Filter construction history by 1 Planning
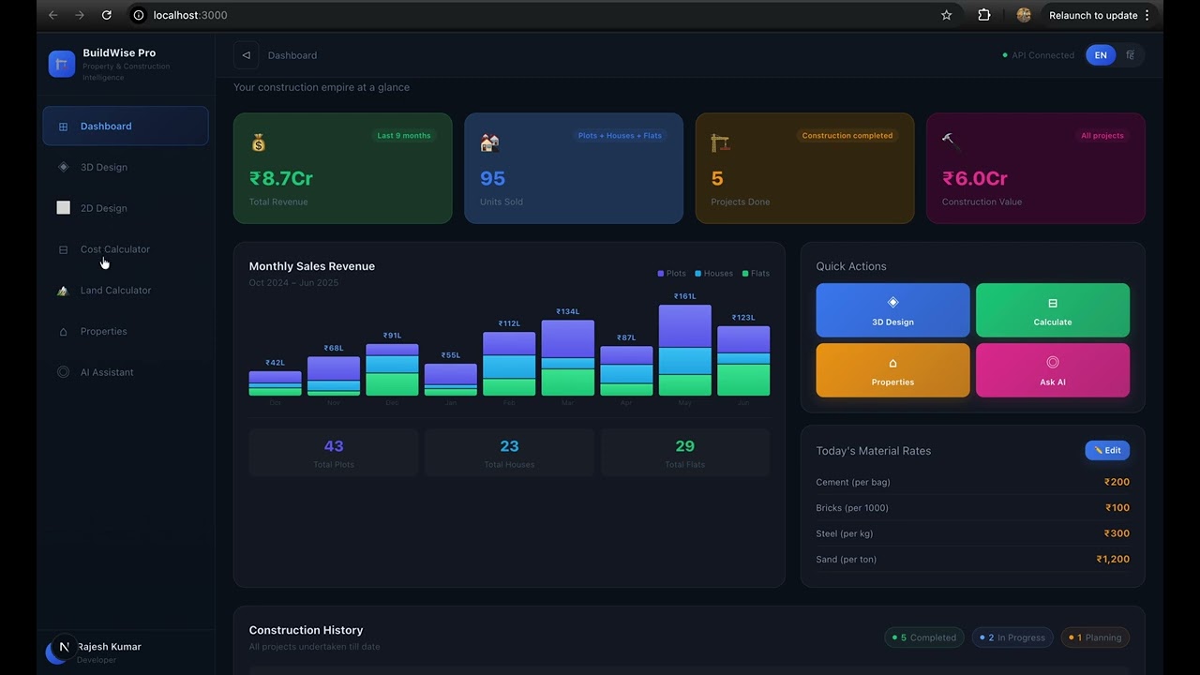This screenshot has height=675, width=1200. (x=1095, y=637)
